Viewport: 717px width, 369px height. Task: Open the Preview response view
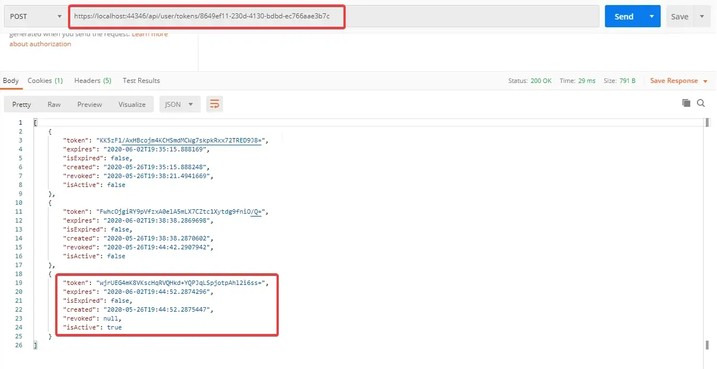point(89,104)
